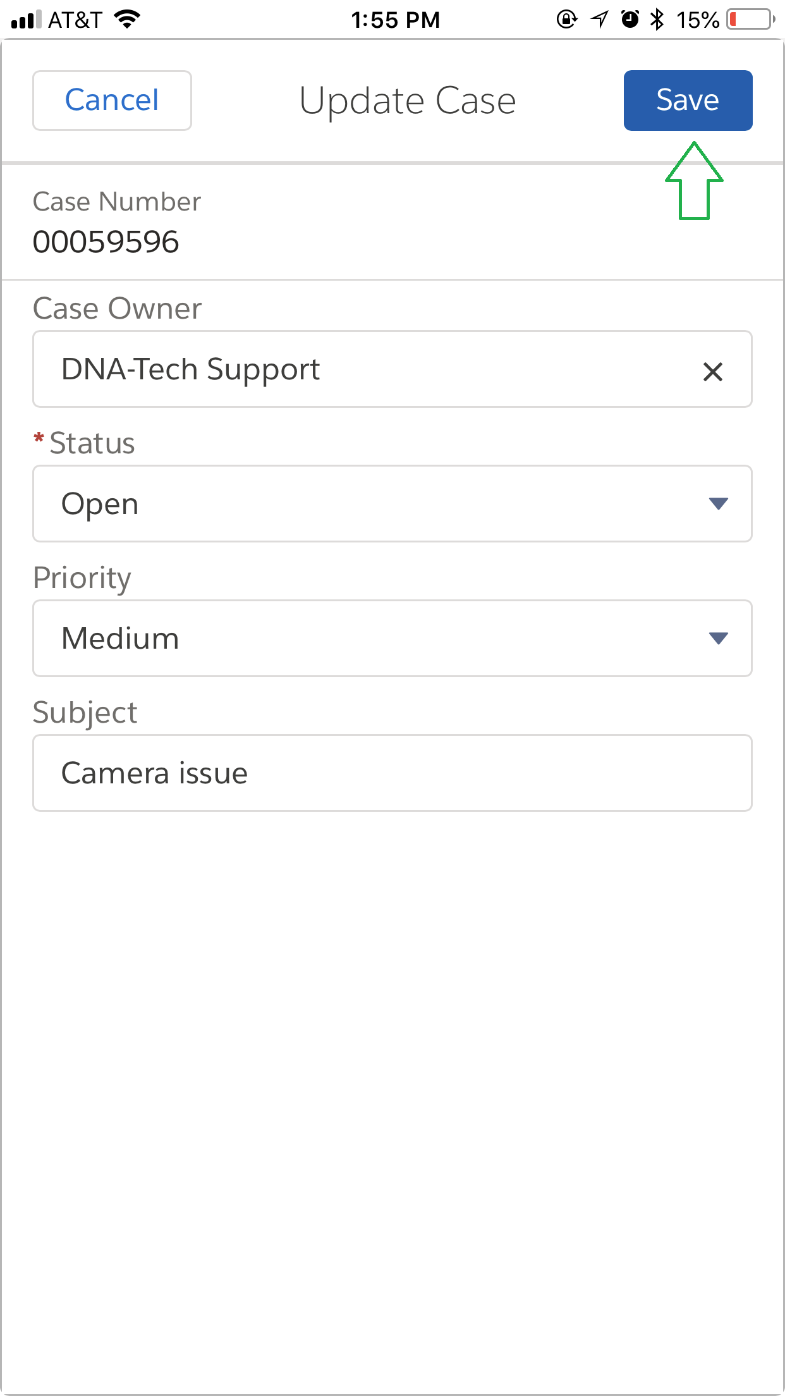Tap the Update Case title
Screen dimensions: 785x1396
(408, 101)
